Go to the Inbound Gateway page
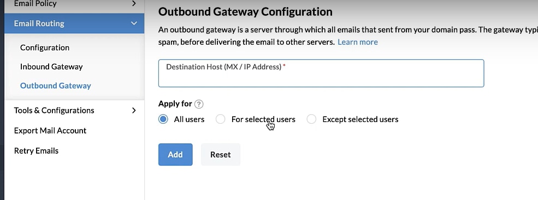Screen dimensions: 538x200 coord(51,66)
